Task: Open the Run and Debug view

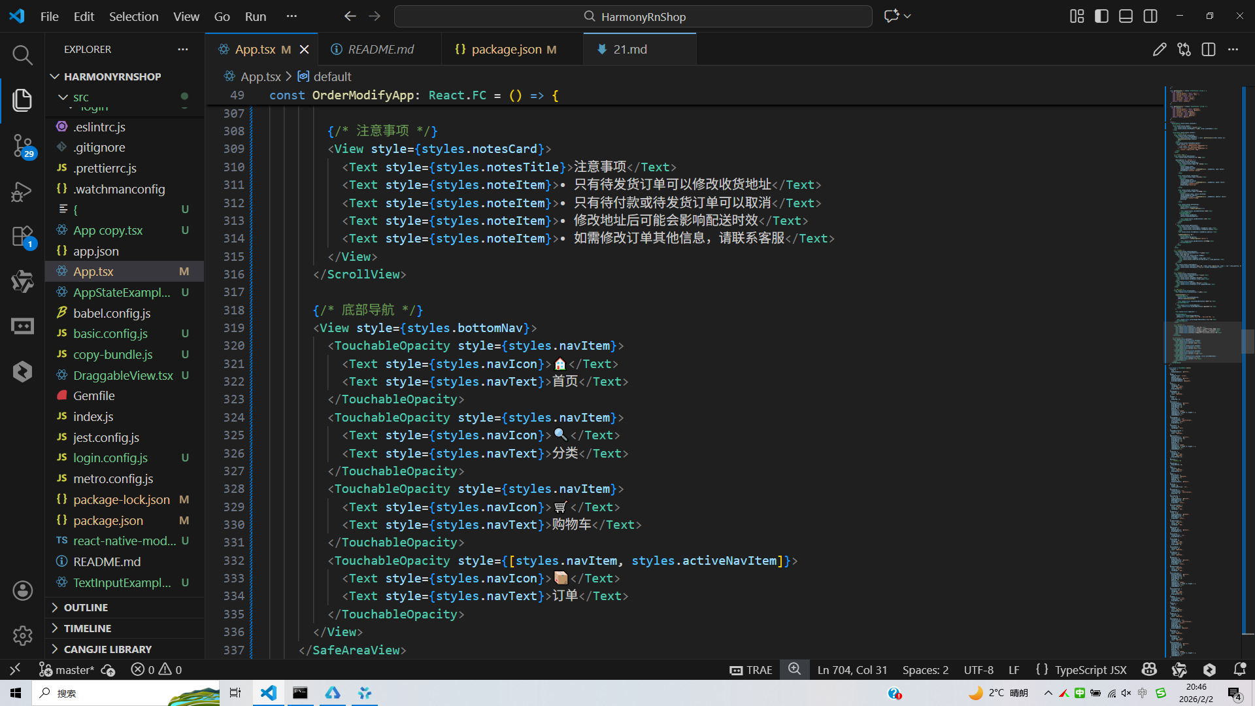Action: point(22,191)
